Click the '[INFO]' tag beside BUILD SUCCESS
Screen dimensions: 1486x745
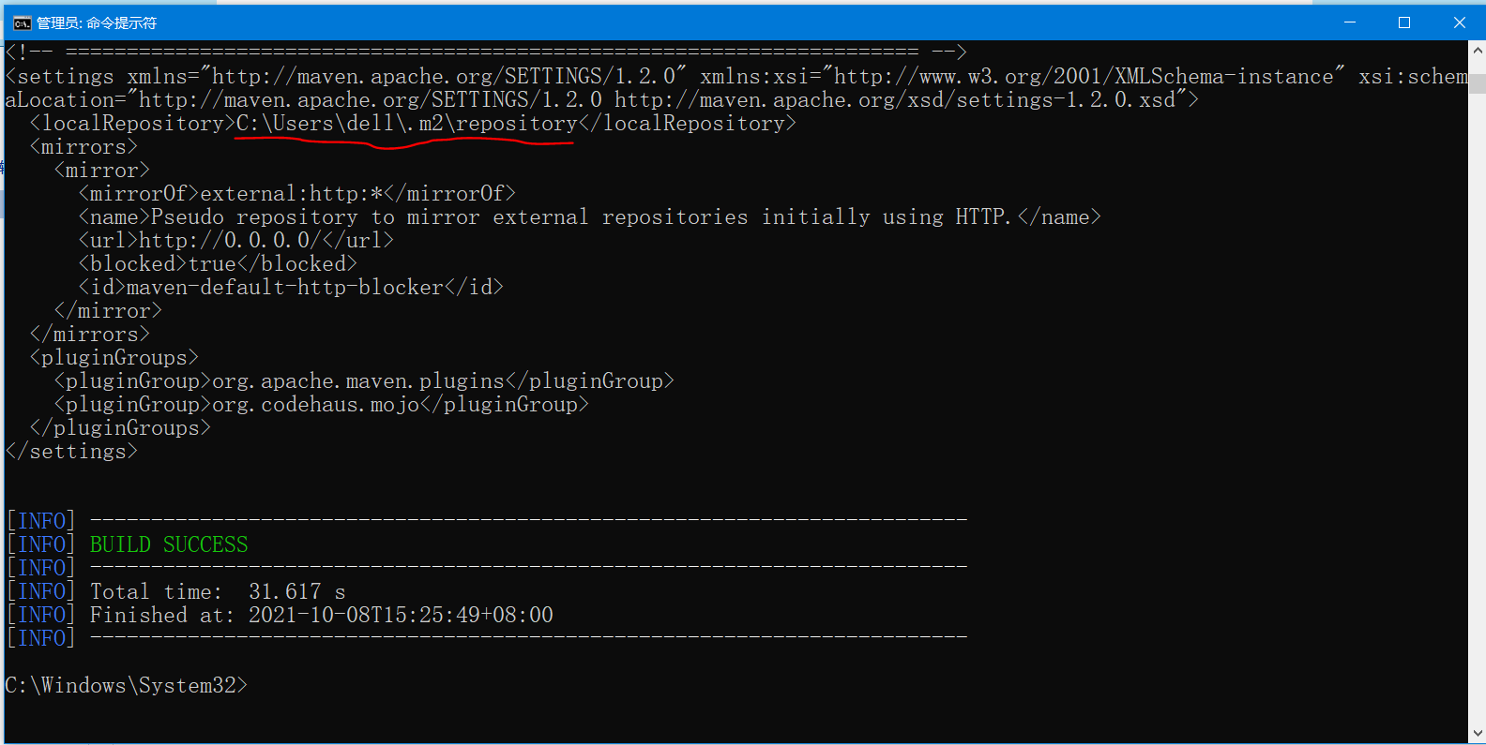[x=41, y=544]
